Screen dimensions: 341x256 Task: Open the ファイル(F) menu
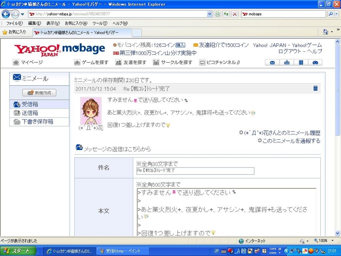pyautogui.click(x=14, y=23)
